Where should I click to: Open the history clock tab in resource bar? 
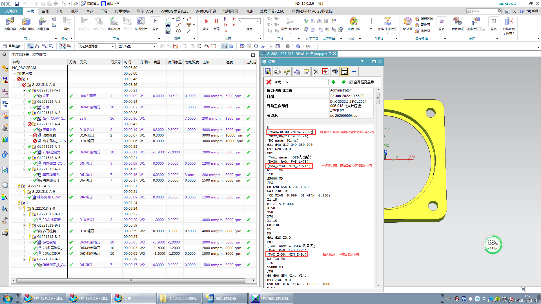(5, 185)
